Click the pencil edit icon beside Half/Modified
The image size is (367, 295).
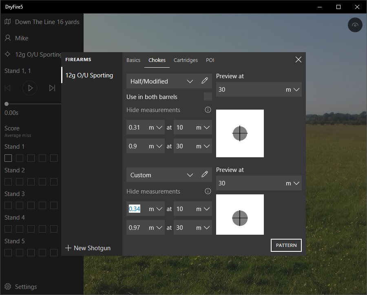coord(205,81)
